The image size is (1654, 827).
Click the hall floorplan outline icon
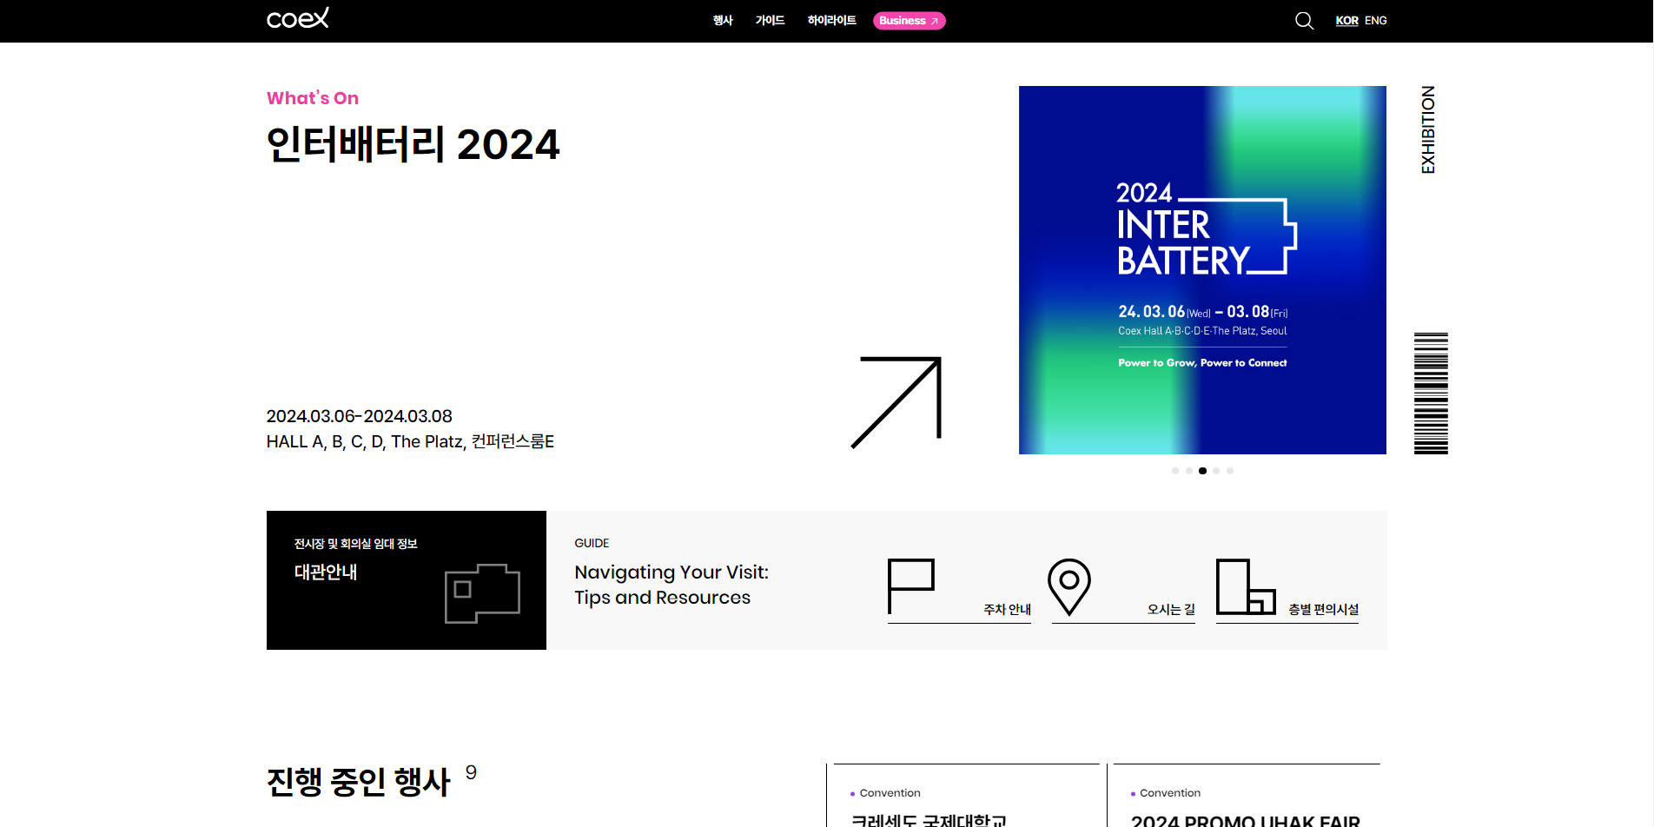(x=482, y=593)
